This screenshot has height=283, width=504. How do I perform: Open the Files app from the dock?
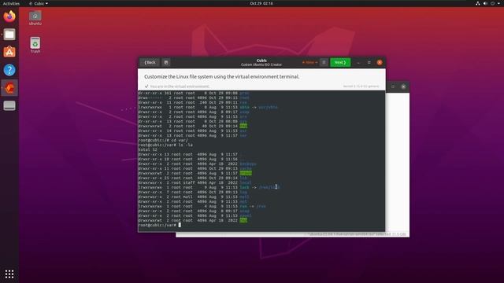(x=9, y=35)
